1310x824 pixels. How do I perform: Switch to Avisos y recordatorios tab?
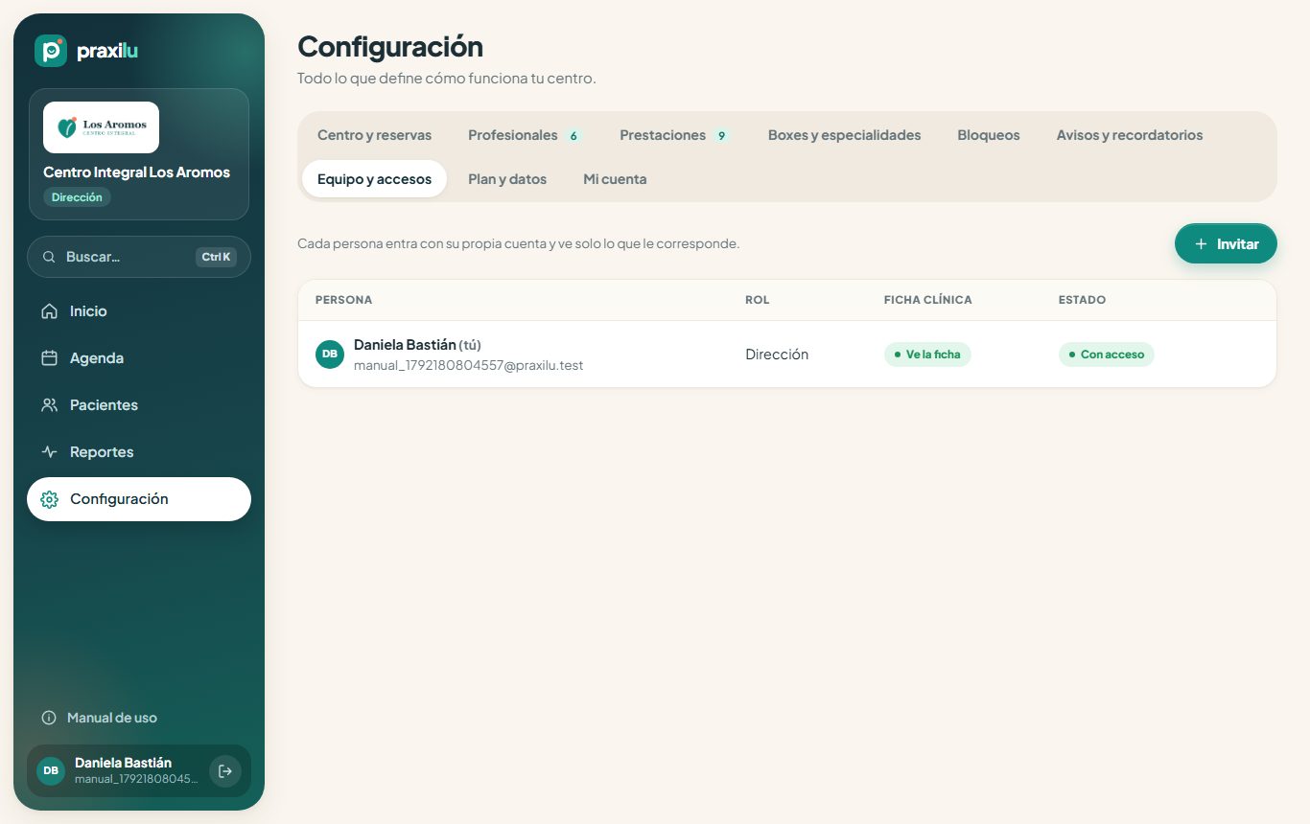pos(1130,135)
